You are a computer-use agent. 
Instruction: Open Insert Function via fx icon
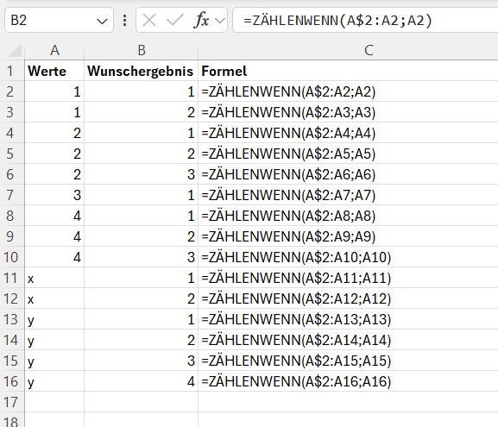(x=201, y=21)
